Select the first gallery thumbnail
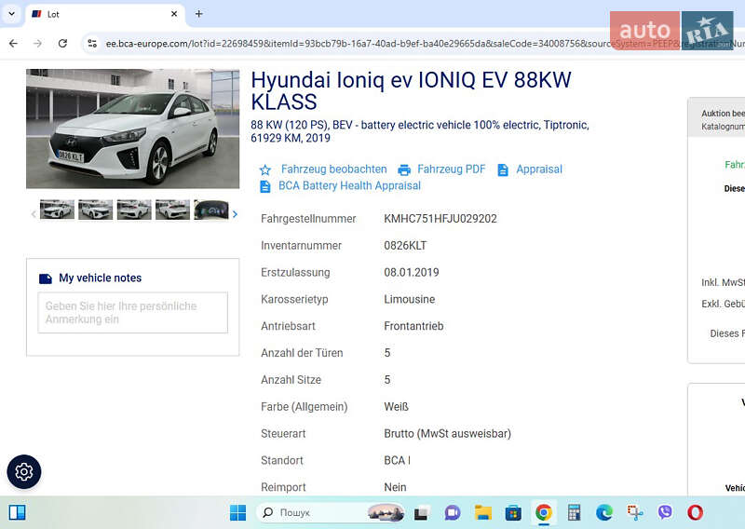Viewport: 745px width, 529px height. pos(57,210)
